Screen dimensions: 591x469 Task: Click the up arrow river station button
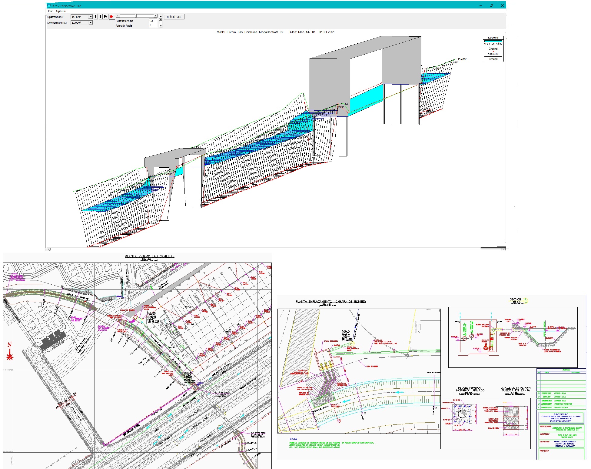pyautogui.click(x=101, y=17)
